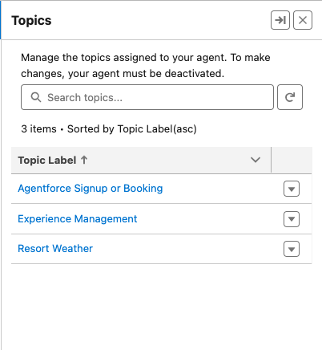Click the Topics panel heading
Viewport: 322px width, 350px height.
[31, 21]
